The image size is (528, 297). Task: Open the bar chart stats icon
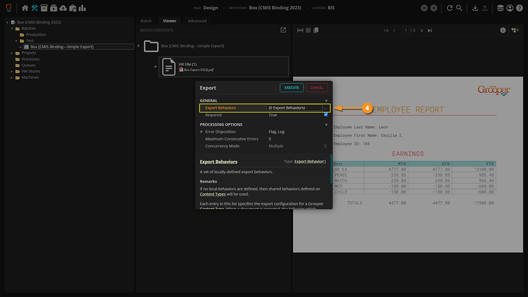pyautogui.click(x=82, y=8)
